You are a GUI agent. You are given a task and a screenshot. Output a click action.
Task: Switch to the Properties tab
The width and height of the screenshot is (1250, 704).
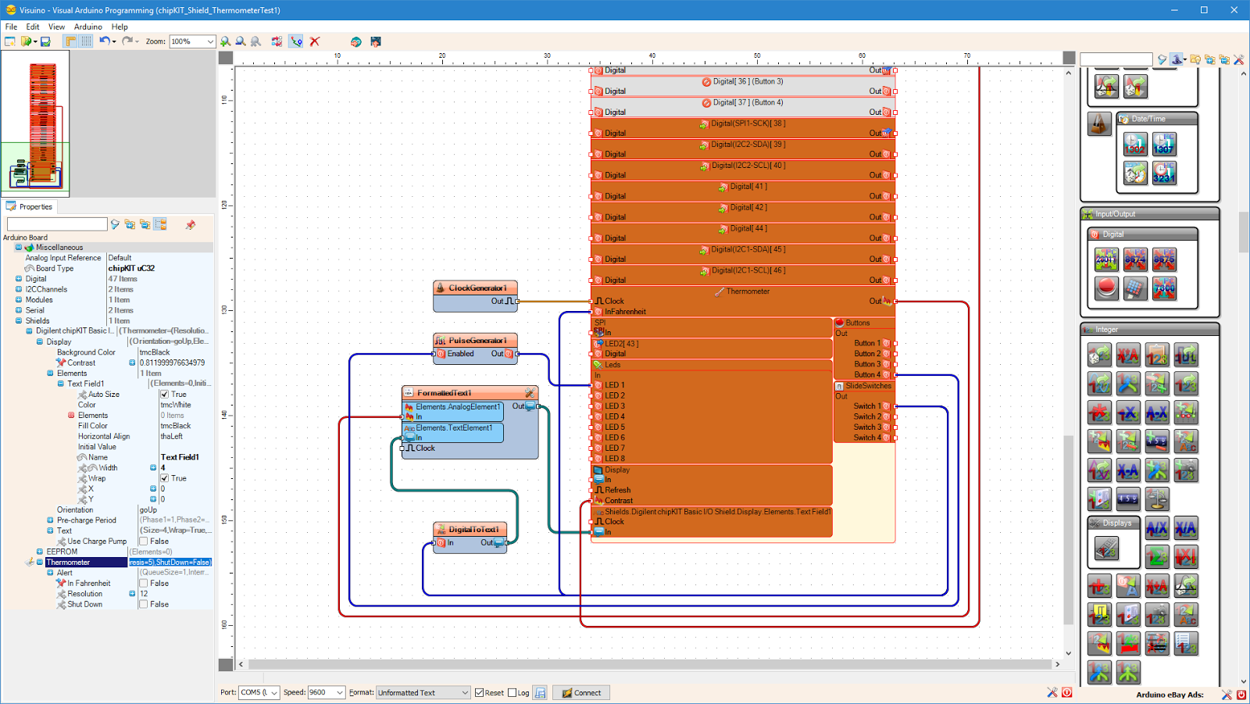click(30, 206)
